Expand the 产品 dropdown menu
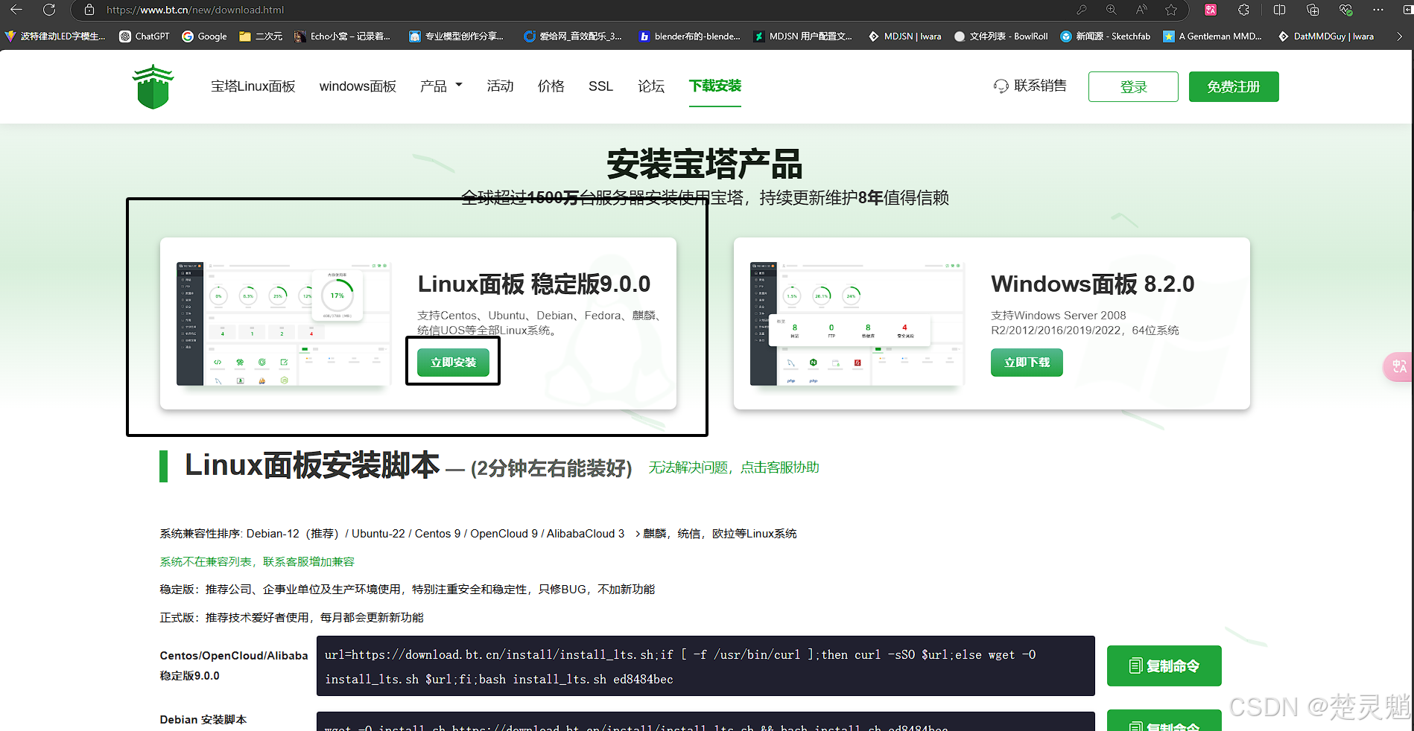1414x731 pixels. point(441,86)
